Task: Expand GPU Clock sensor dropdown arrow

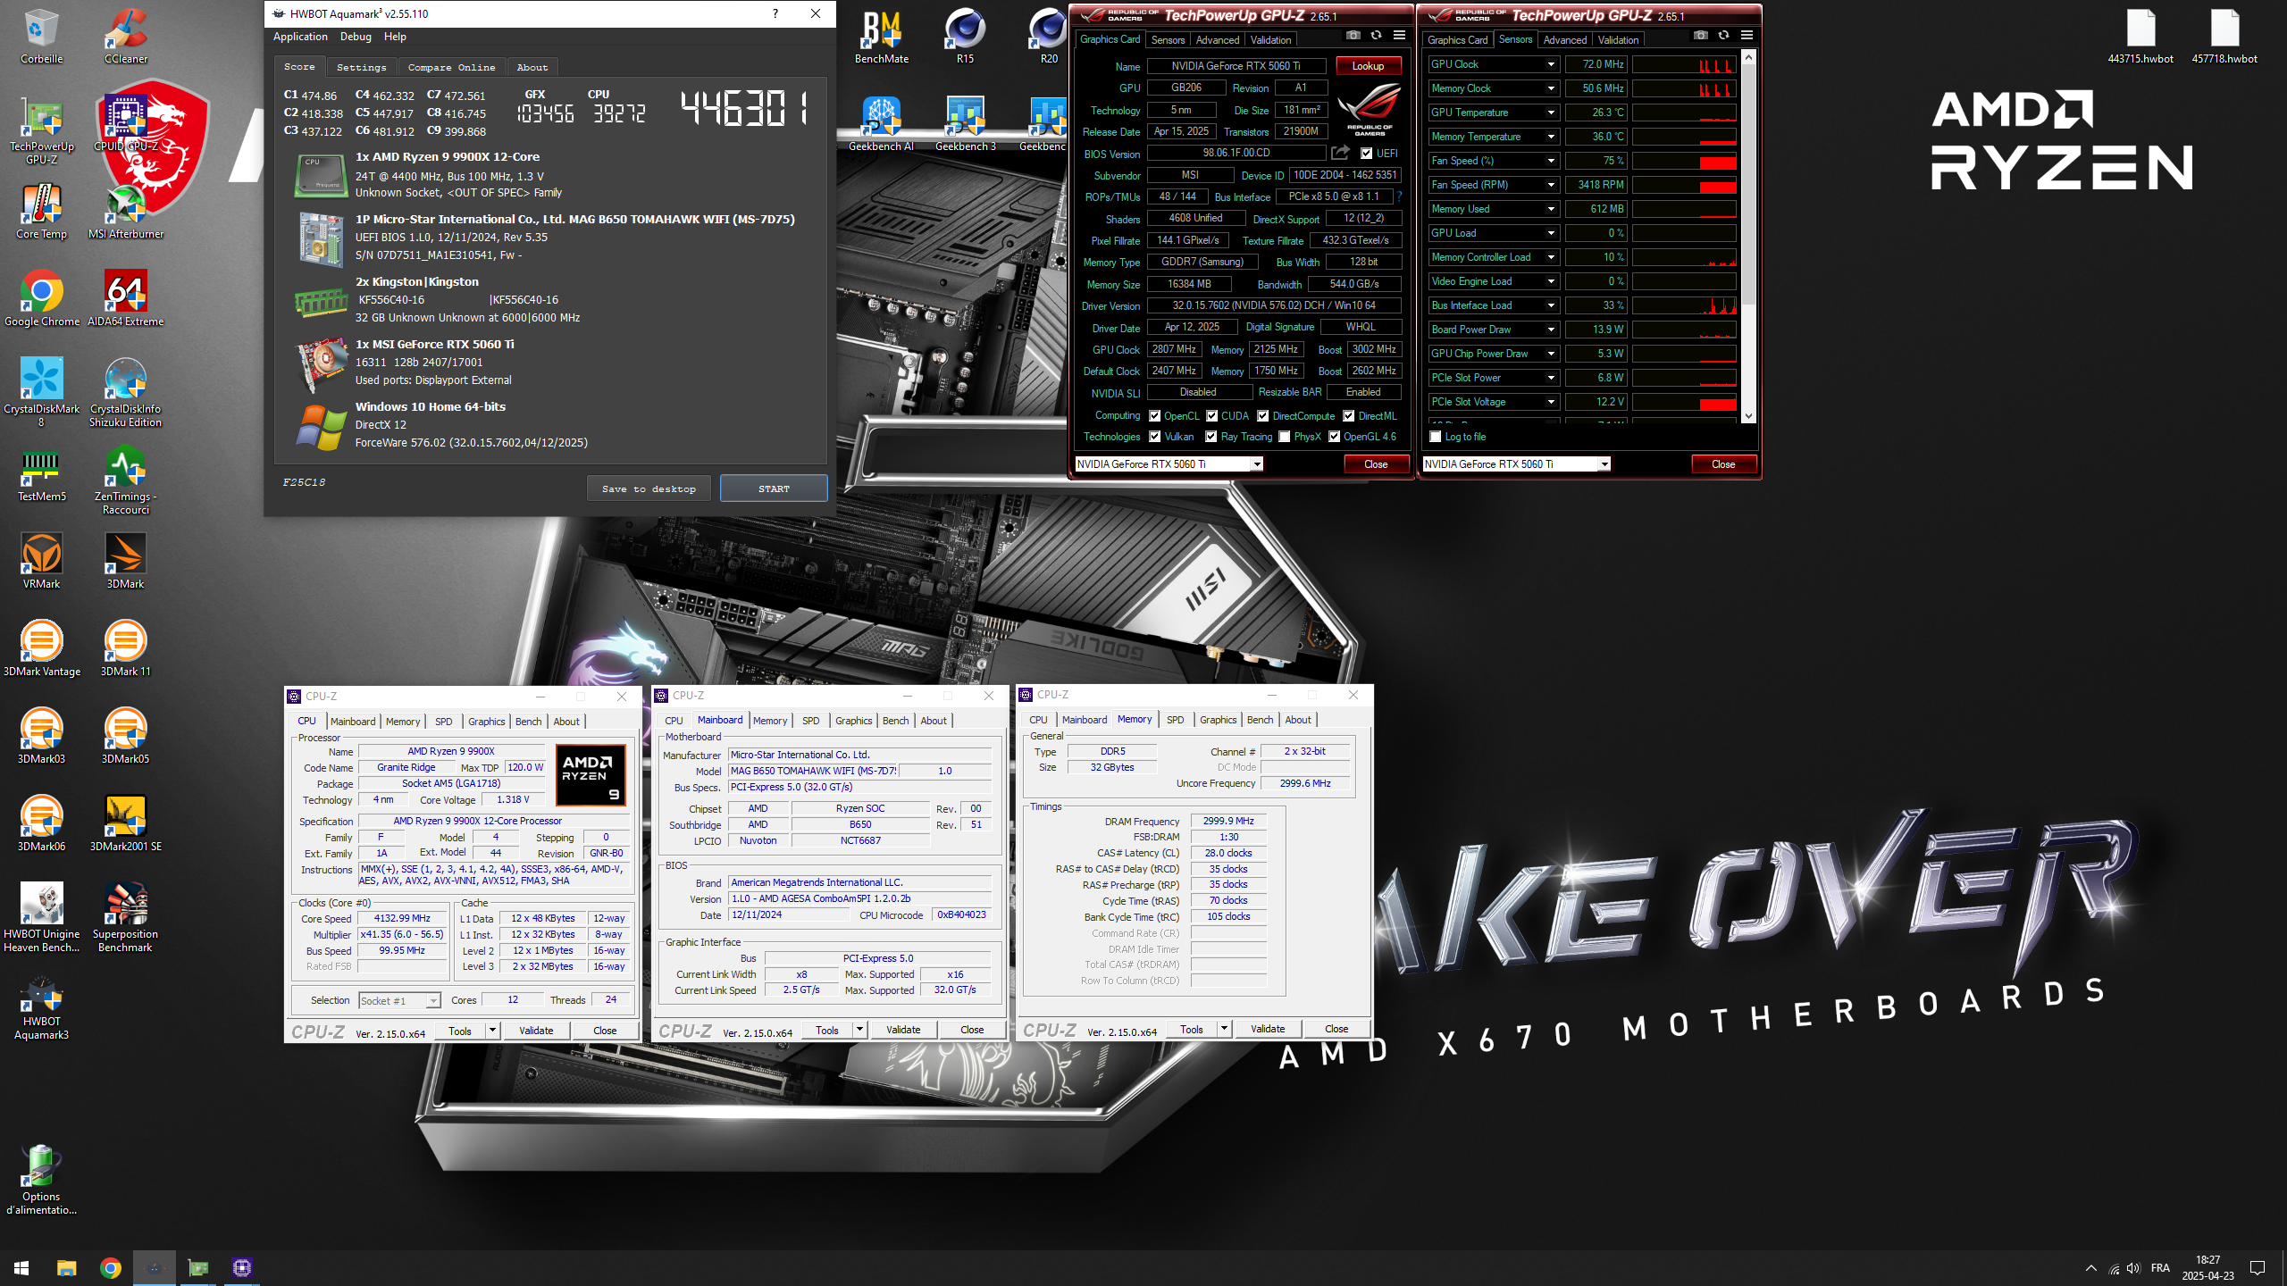Action: [x=1551, y=64]
